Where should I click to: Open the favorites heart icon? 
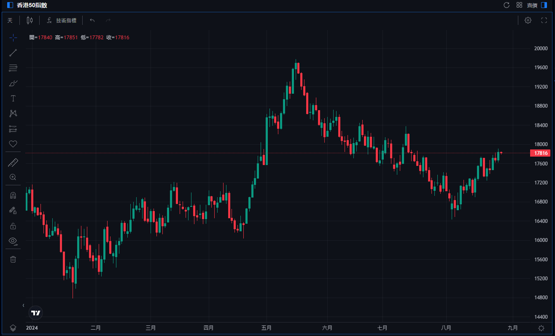[x=13, y=144]
